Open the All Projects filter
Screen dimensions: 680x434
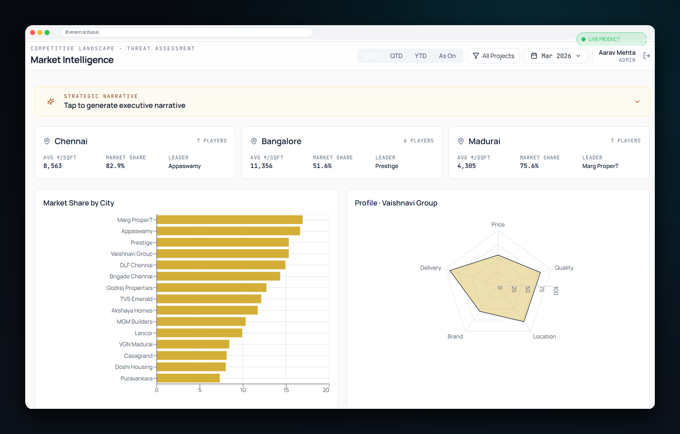493,56
